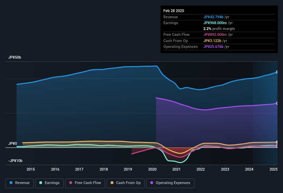Toggle the Free Cash Flow legend button

(x=85, y=183)
